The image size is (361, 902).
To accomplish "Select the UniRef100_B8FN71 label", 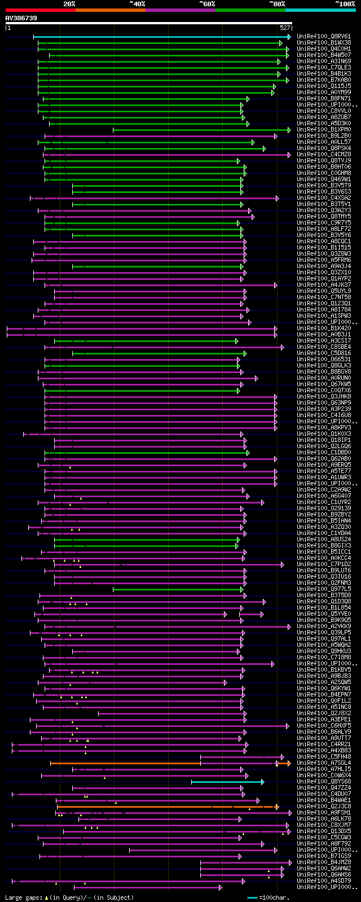I will point(324,99).
